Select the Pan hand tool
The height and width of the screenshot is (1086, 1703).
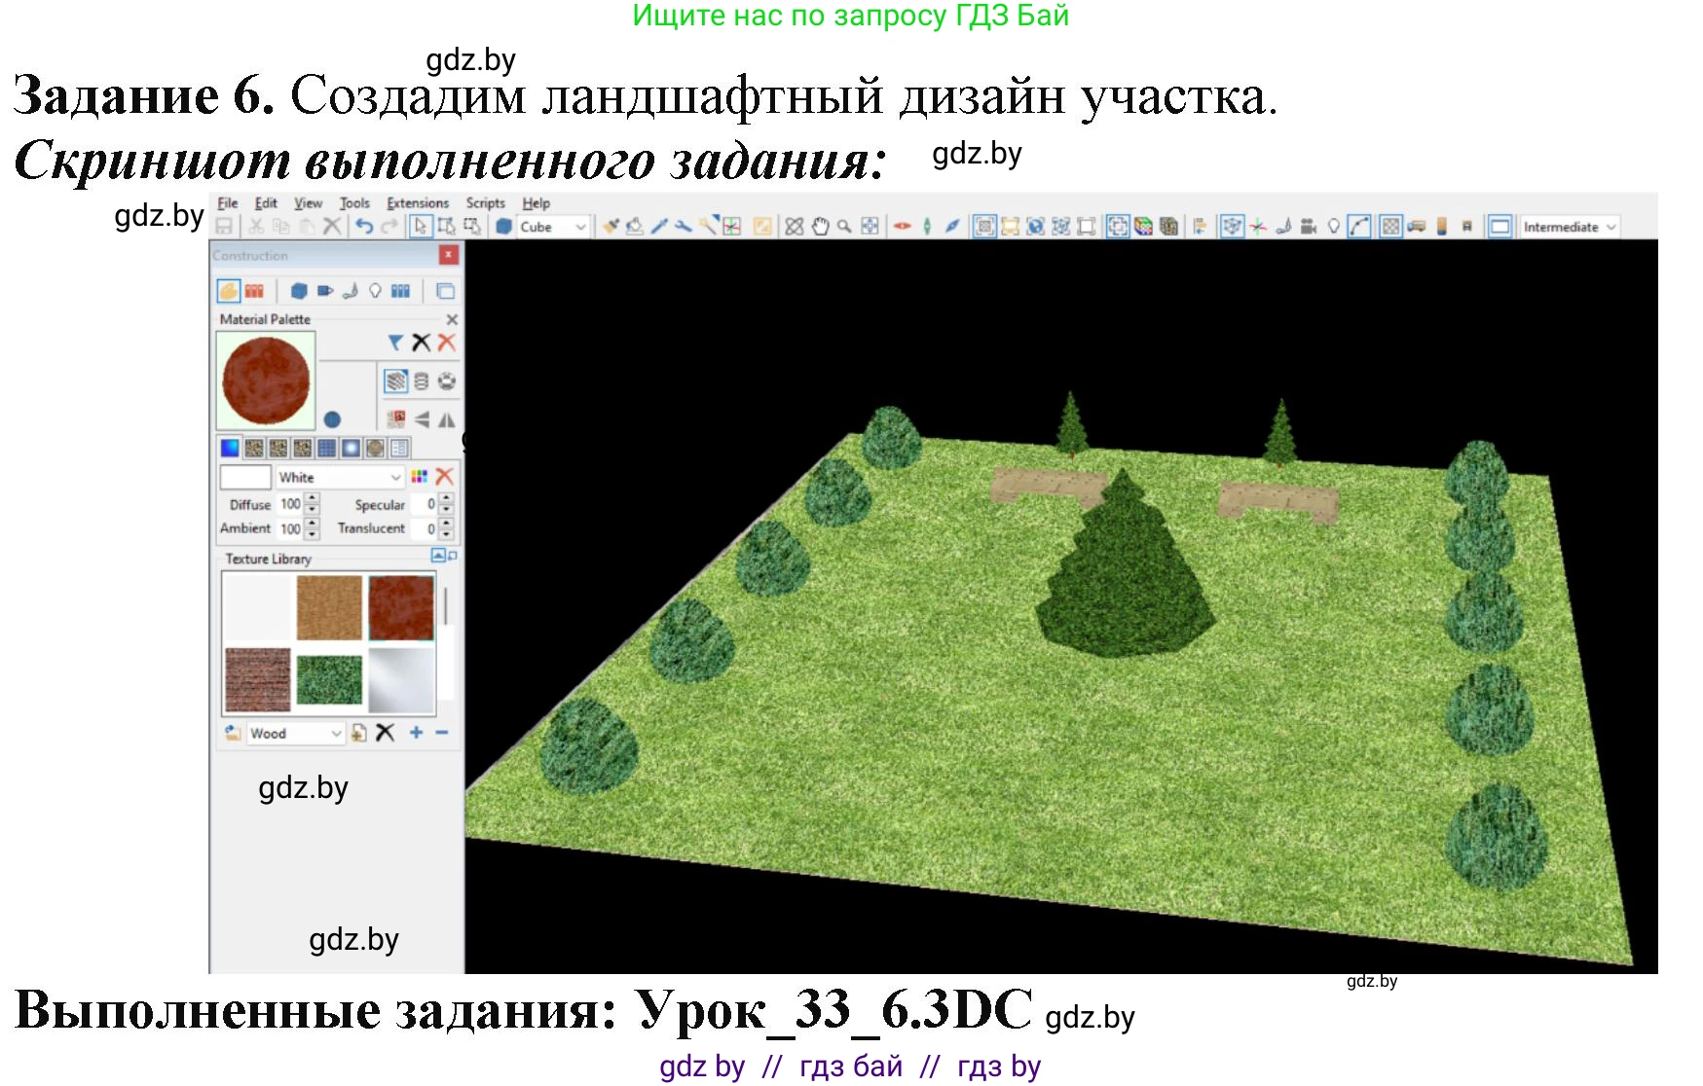click(x=820, y=227)
